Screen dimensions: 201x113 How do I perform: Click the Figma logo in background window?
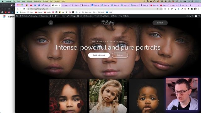[x=4, y=17]
